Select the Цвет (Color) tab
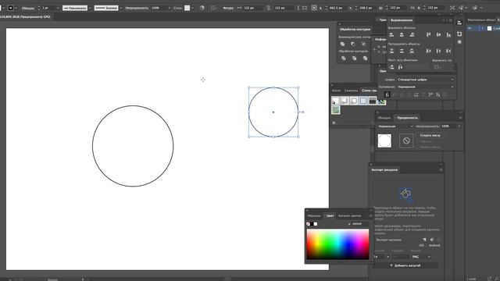The image size is (500, 281). [x=330, y=215]
